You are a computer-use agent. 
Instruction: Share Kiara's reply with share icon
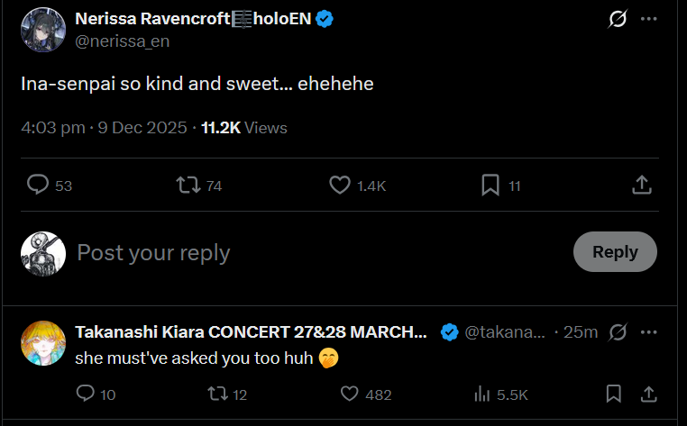click(x=647, y=394)
